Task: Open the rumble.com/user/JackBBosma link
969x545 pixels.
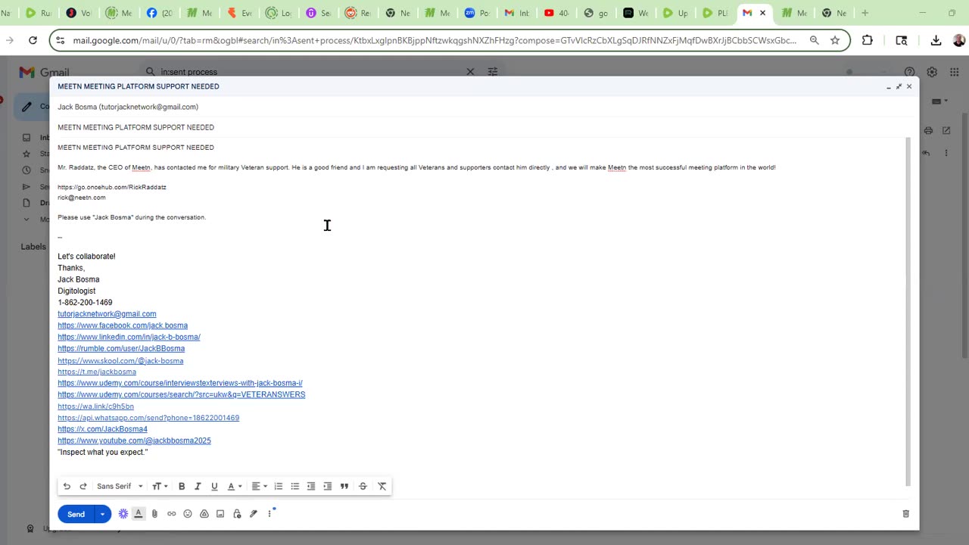Action: point(121,349)
